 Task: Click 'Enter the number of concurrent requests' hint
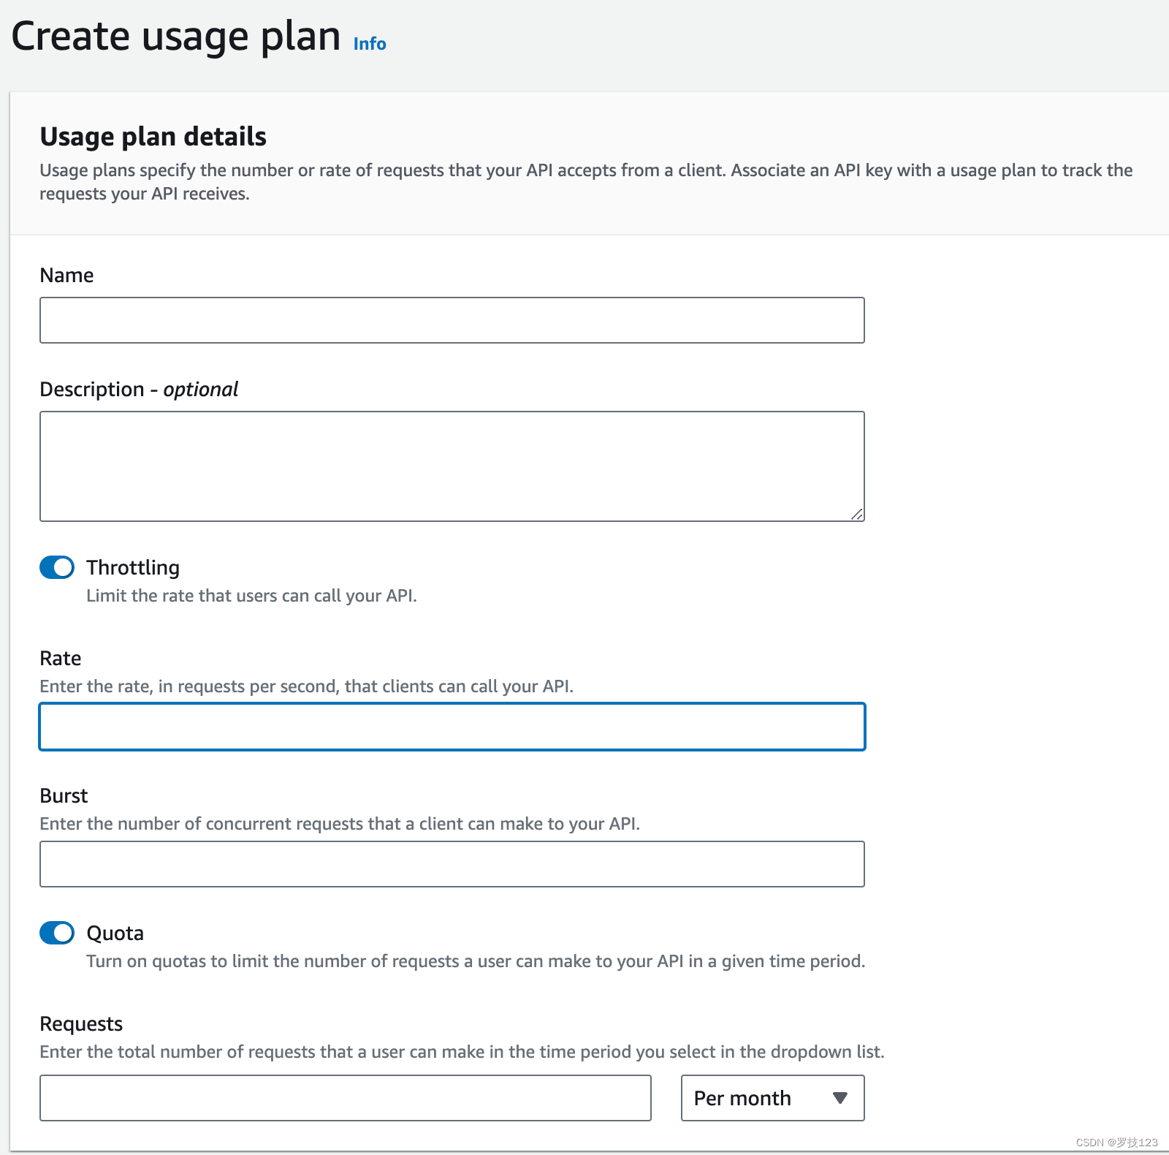[340, 824]
